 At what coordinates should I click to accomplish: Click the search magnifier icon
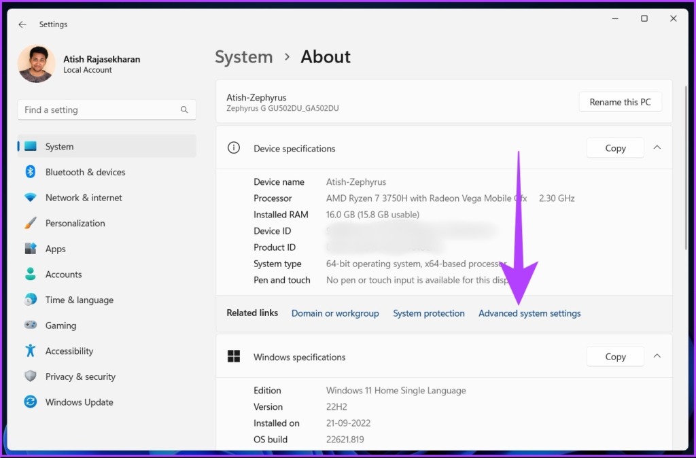(x=184, y=109)
